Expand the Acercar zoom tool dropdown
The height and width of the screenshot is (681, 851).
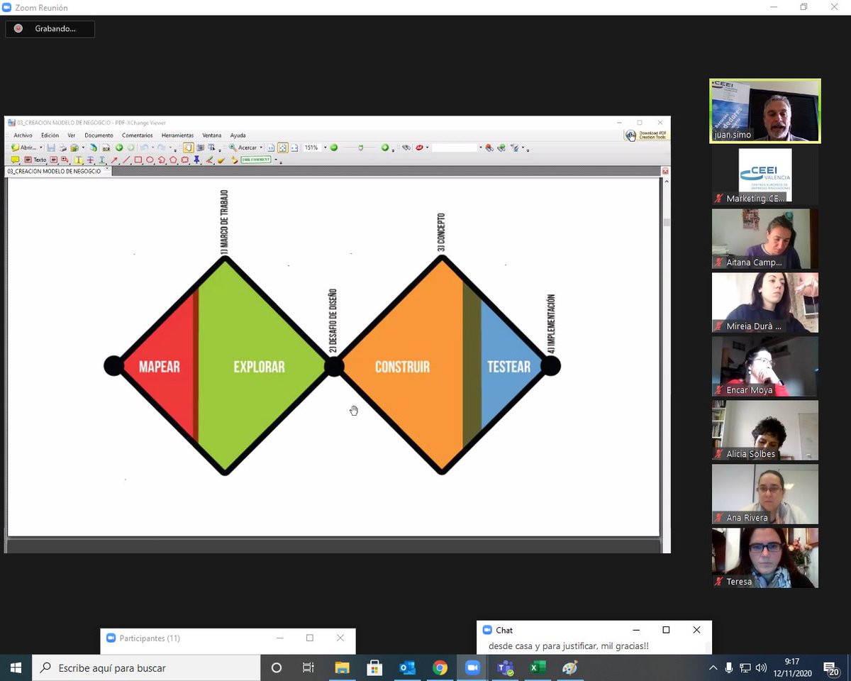click(x=261, y=148)
